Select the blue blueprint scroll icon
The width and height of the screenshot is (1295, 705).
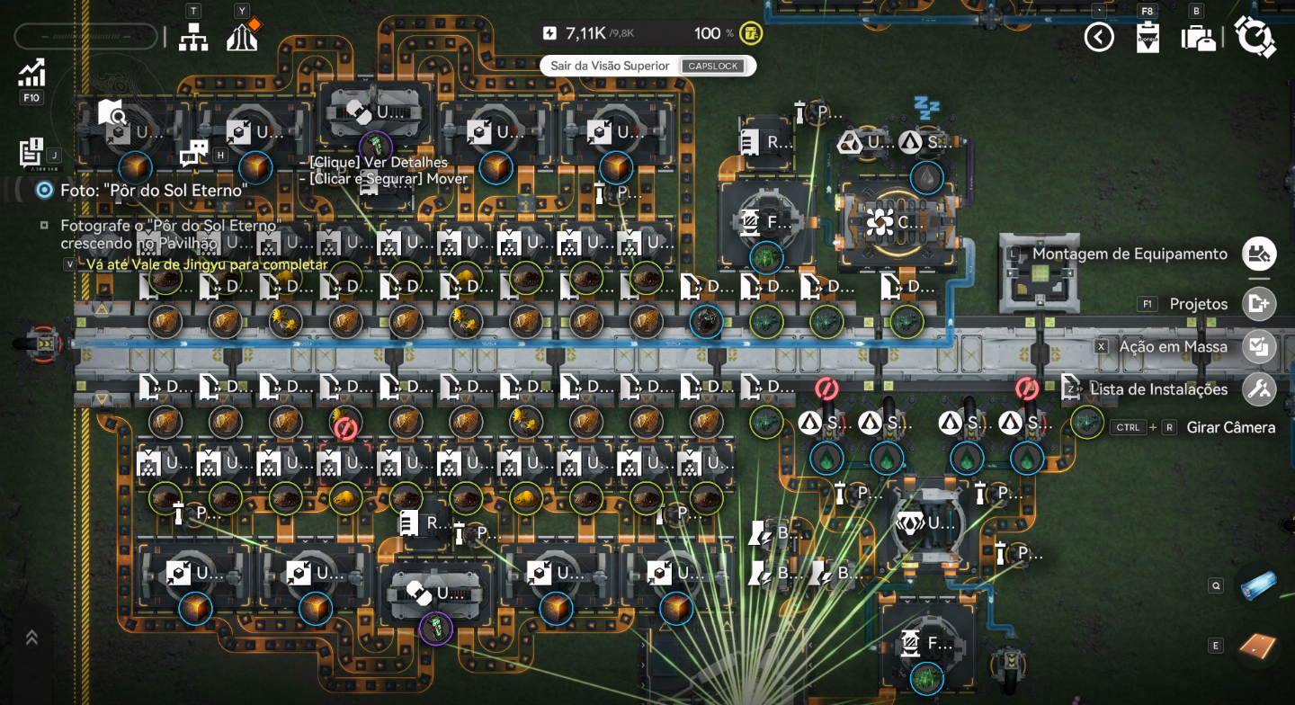click(1258, 585)
